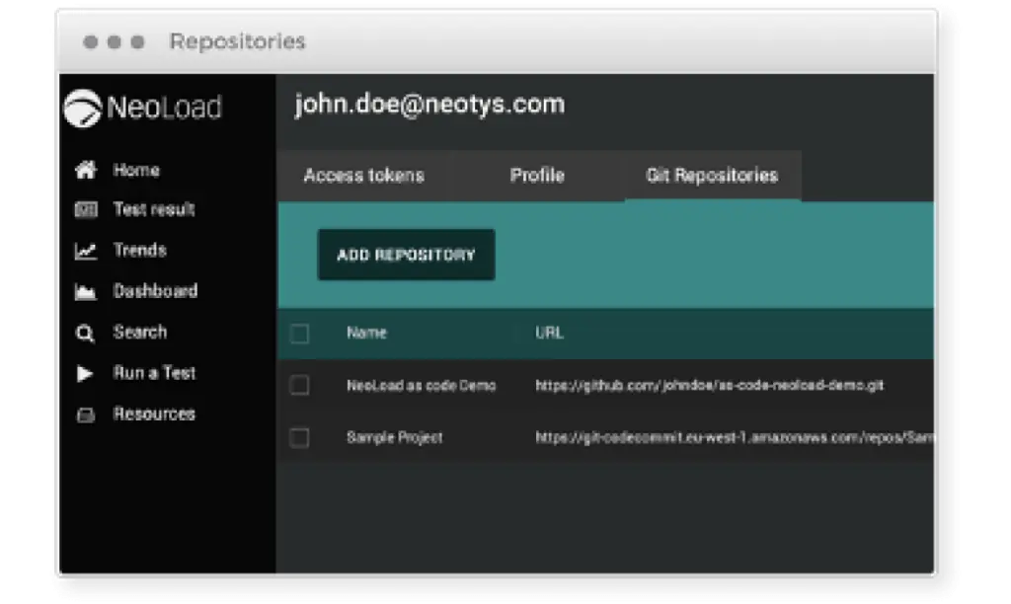Switch to the Access tokens tab
Screen dimensions: 1011x604
click(x=363, y=176)
